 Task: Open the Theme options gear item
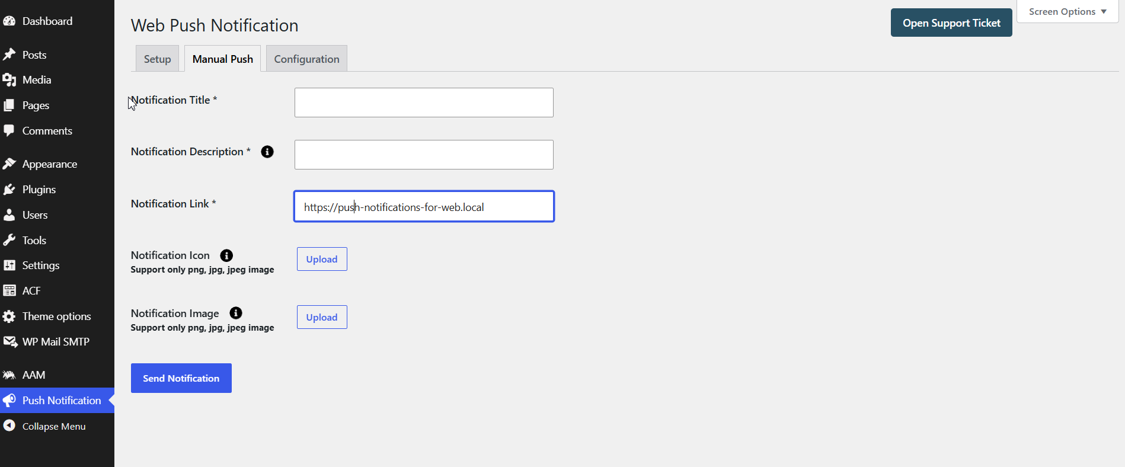coord(57,316)
